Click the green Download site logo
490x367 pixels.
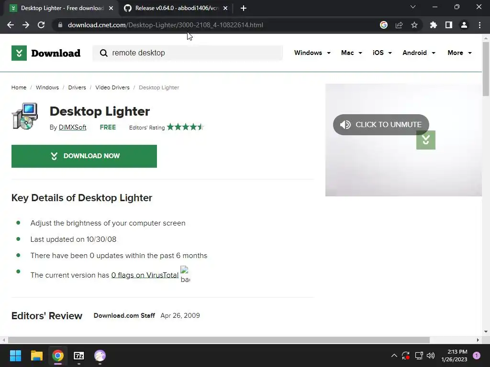click(46, 53)
